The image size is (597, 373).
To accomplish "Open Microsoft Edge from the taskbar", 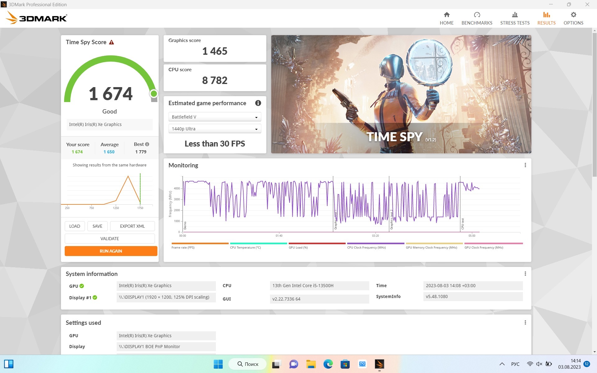I will tap(328, 364).
